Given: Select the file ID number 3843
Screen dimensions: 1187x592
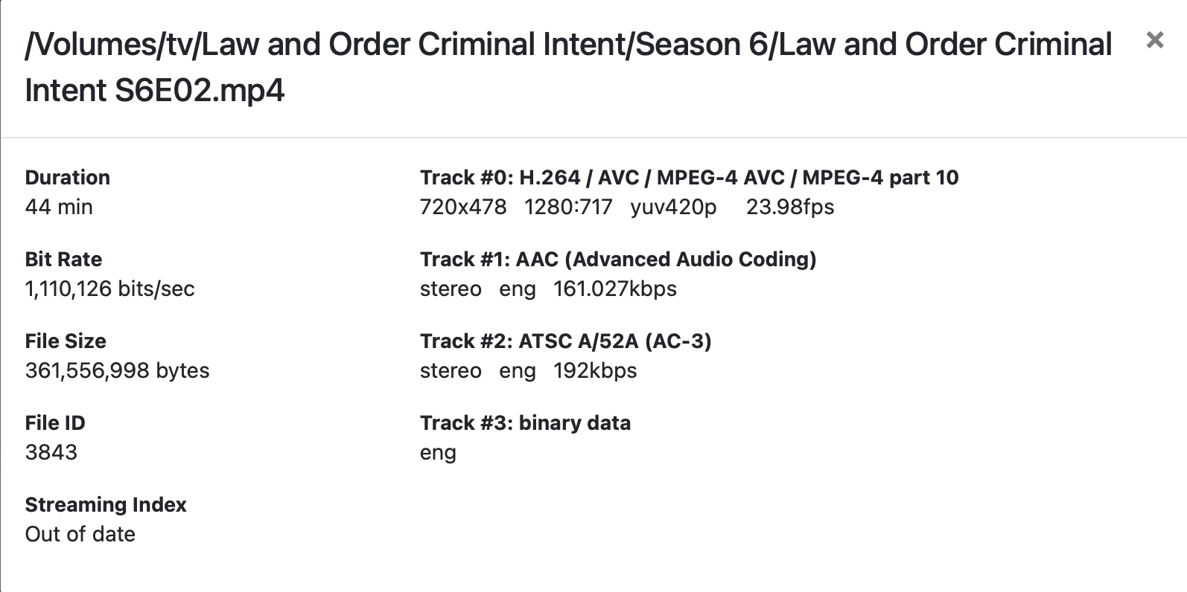Looking at the screenshot, I should pos(51,452).
